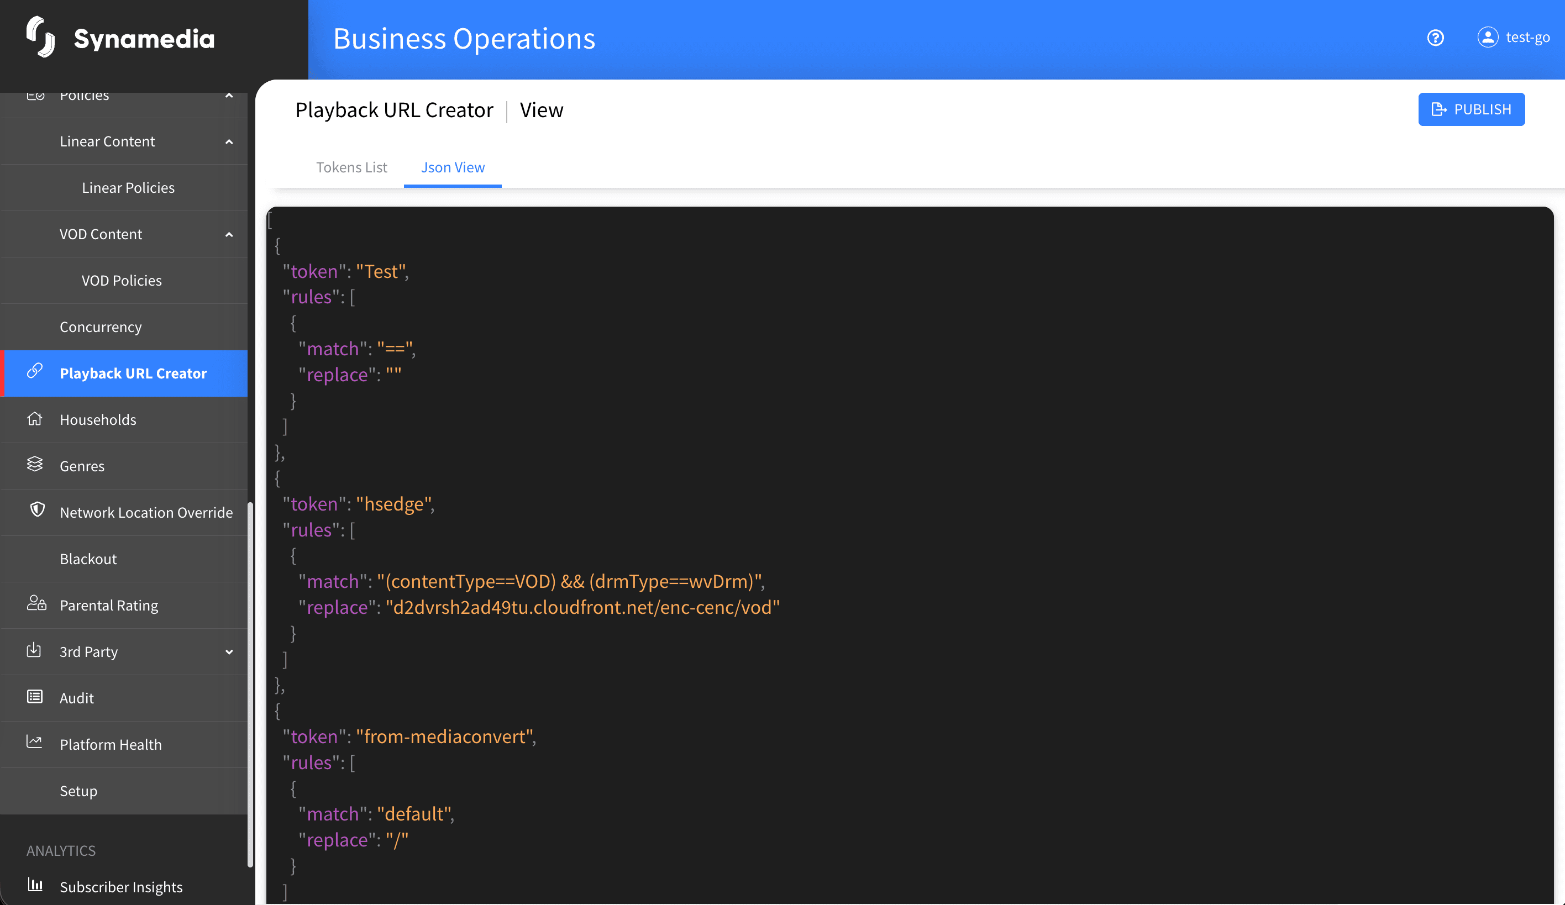This screenshot has width=1565, height=905.
Task: Click the "==" match value
Action: click(x=395, y=349)
